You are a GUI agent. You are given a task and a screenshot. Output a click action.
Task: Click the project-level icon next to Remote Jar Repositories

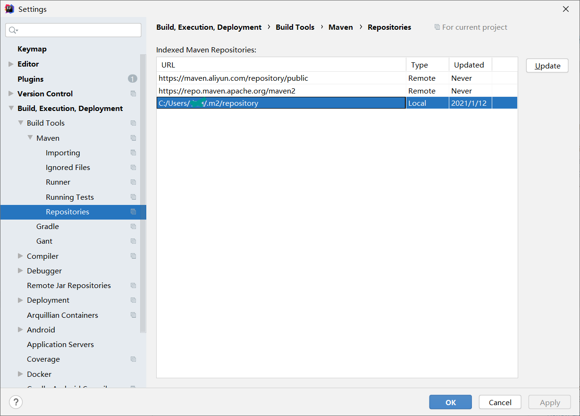(x=133, y=285)
